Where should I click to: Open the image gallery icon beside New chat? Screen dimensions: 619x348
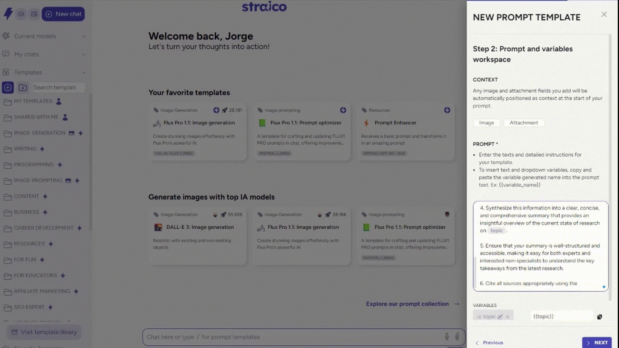pyautogui.click(x=34, y=14)
